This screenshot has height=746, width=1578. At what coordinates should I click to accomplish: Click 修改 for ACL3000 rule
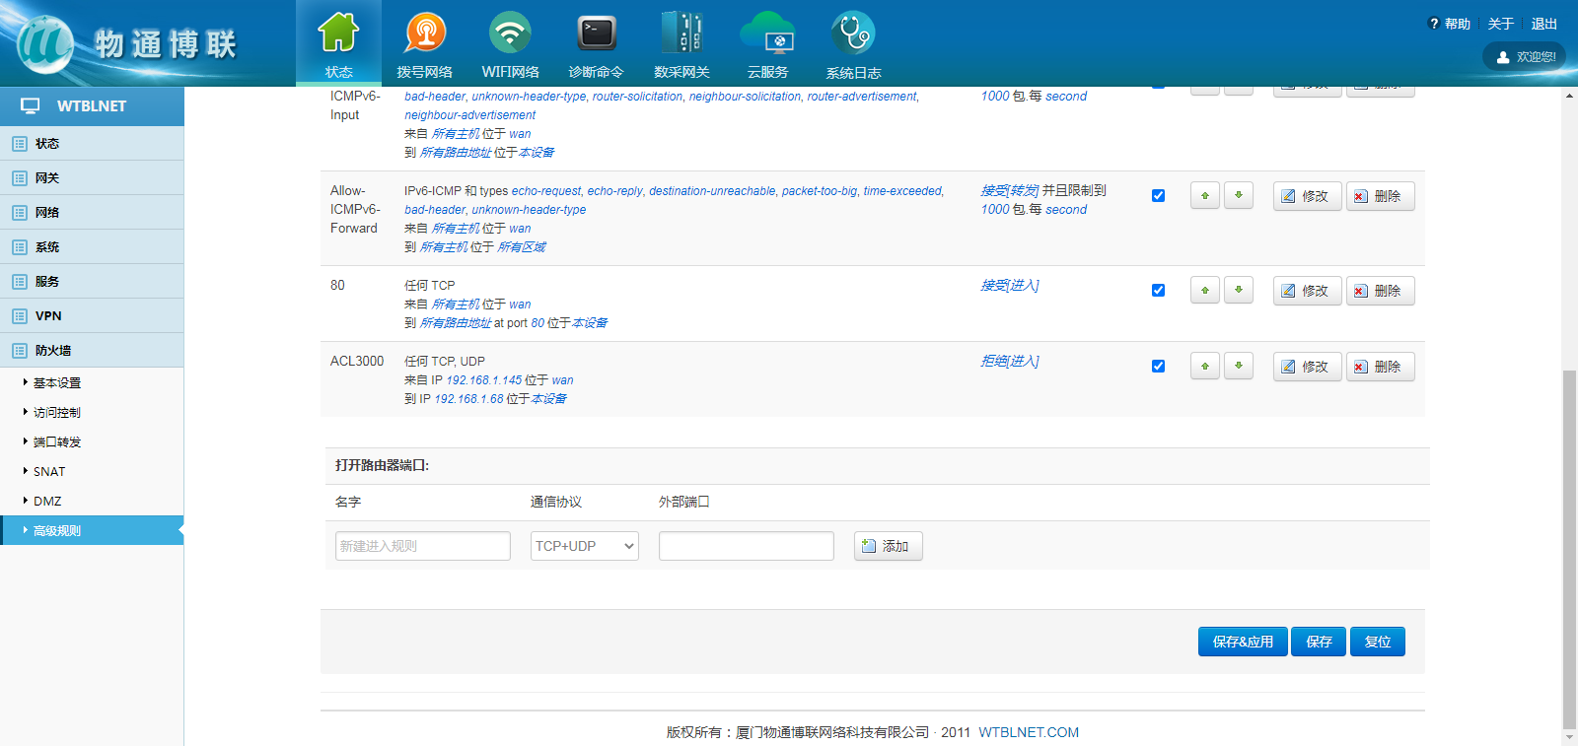click(1307, 367)
